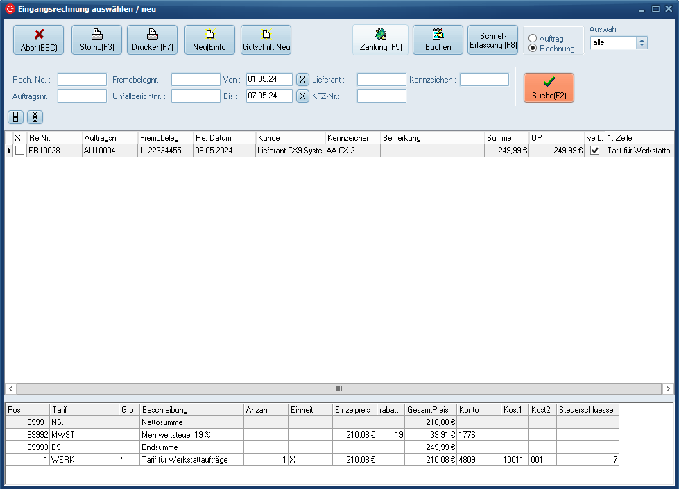
Task: Click the Summe column header
Action: click(506, 138)
